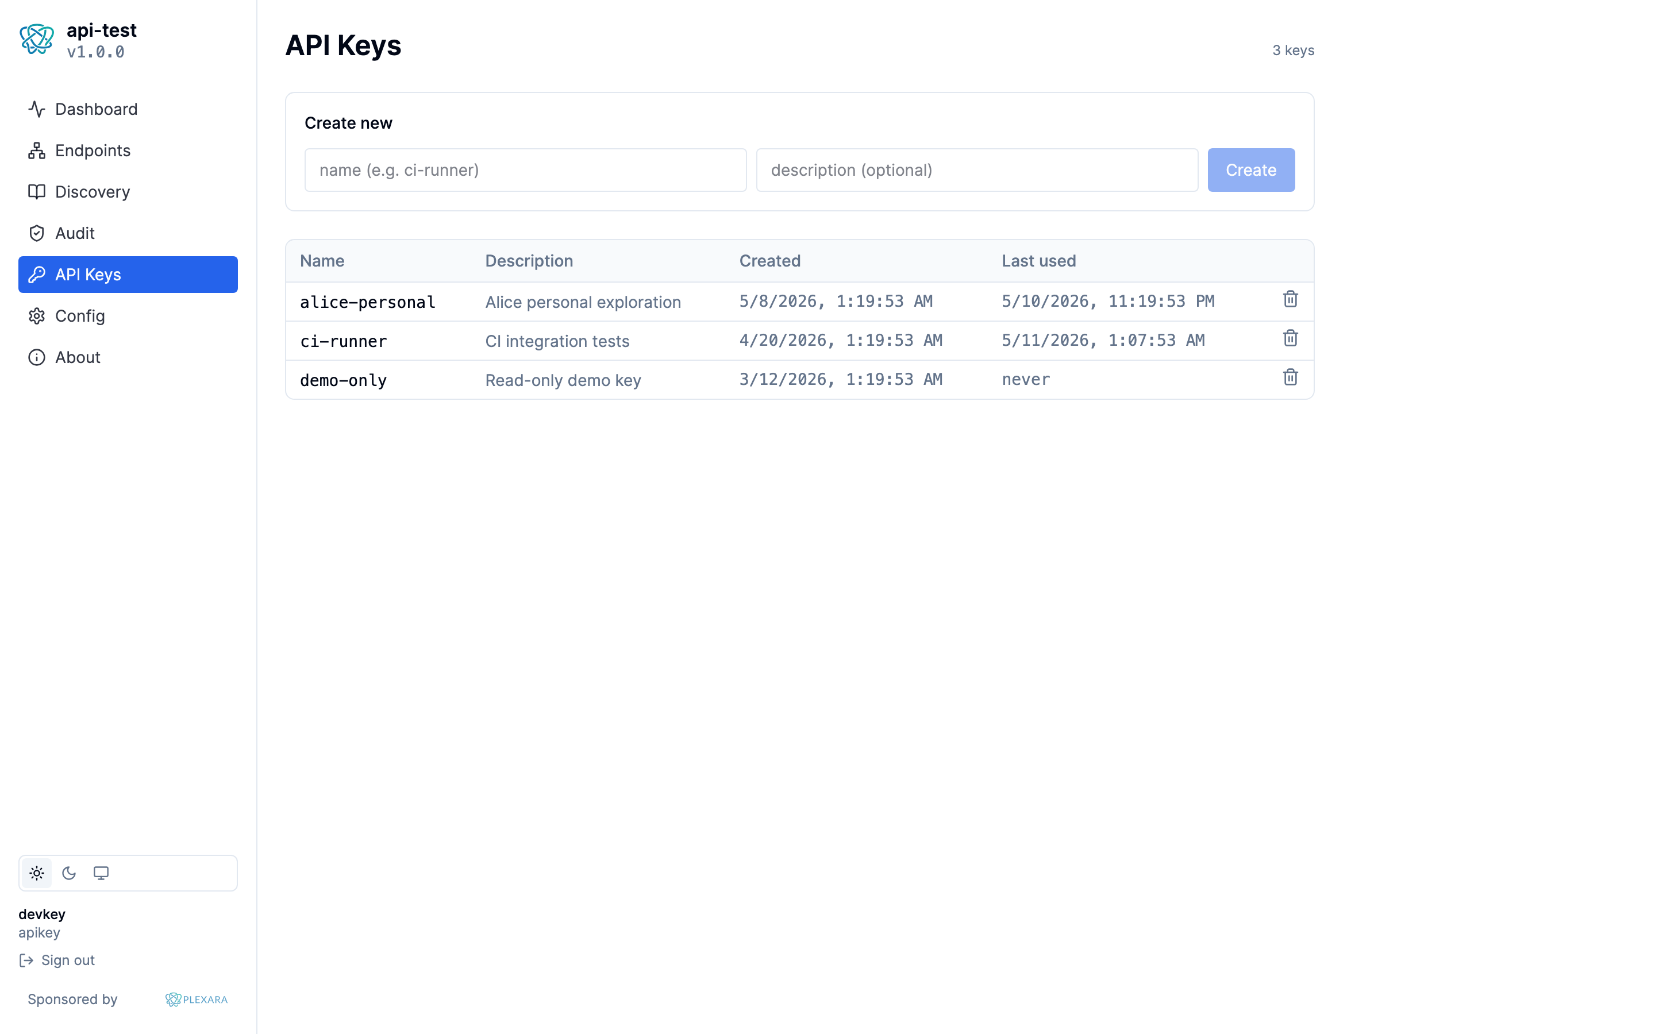Image resolution: width=1655 pixels, height=1034 pixels.
Task: Click the 'Sponsored by' label
Action: click(72, 1000)
